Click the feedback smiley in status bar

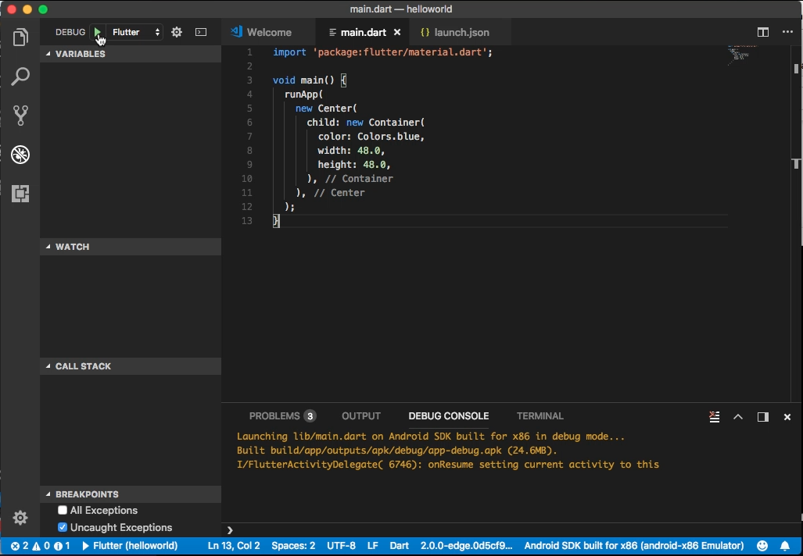[762, 546]
